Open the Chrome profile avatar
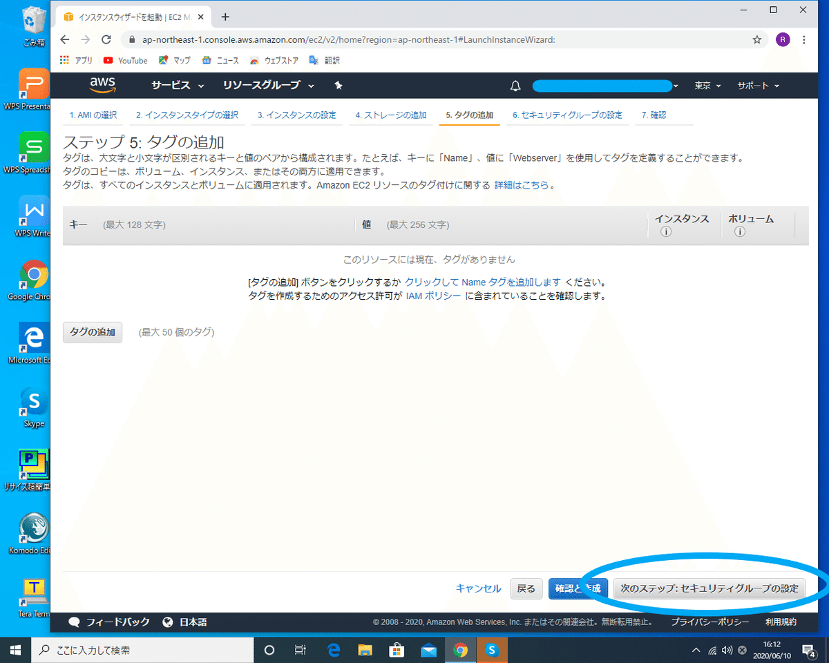Image resolution: width=829 pixels, height=663 pixels. coord(783,39)
